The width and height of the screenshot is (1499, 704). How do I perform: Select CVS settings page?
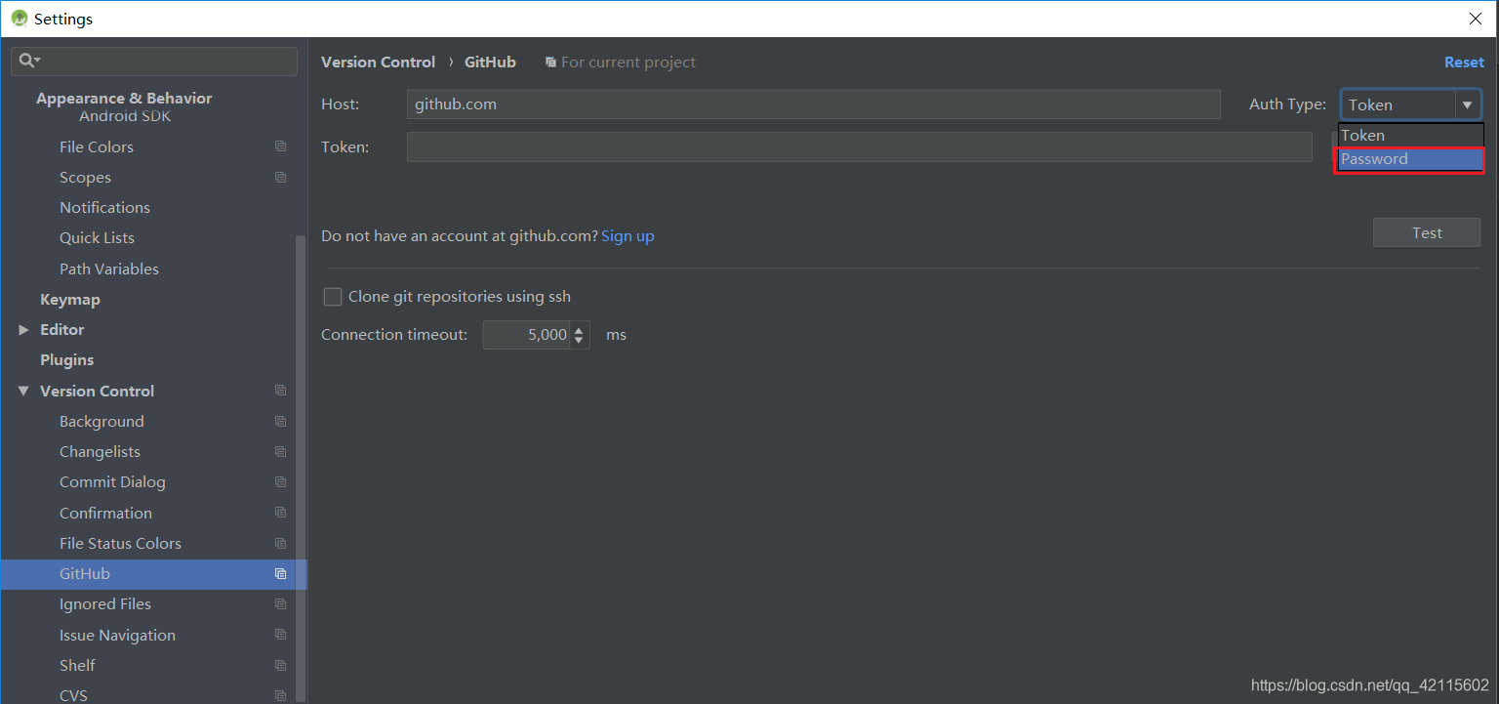pyautogui.click(x=73, y=695)
